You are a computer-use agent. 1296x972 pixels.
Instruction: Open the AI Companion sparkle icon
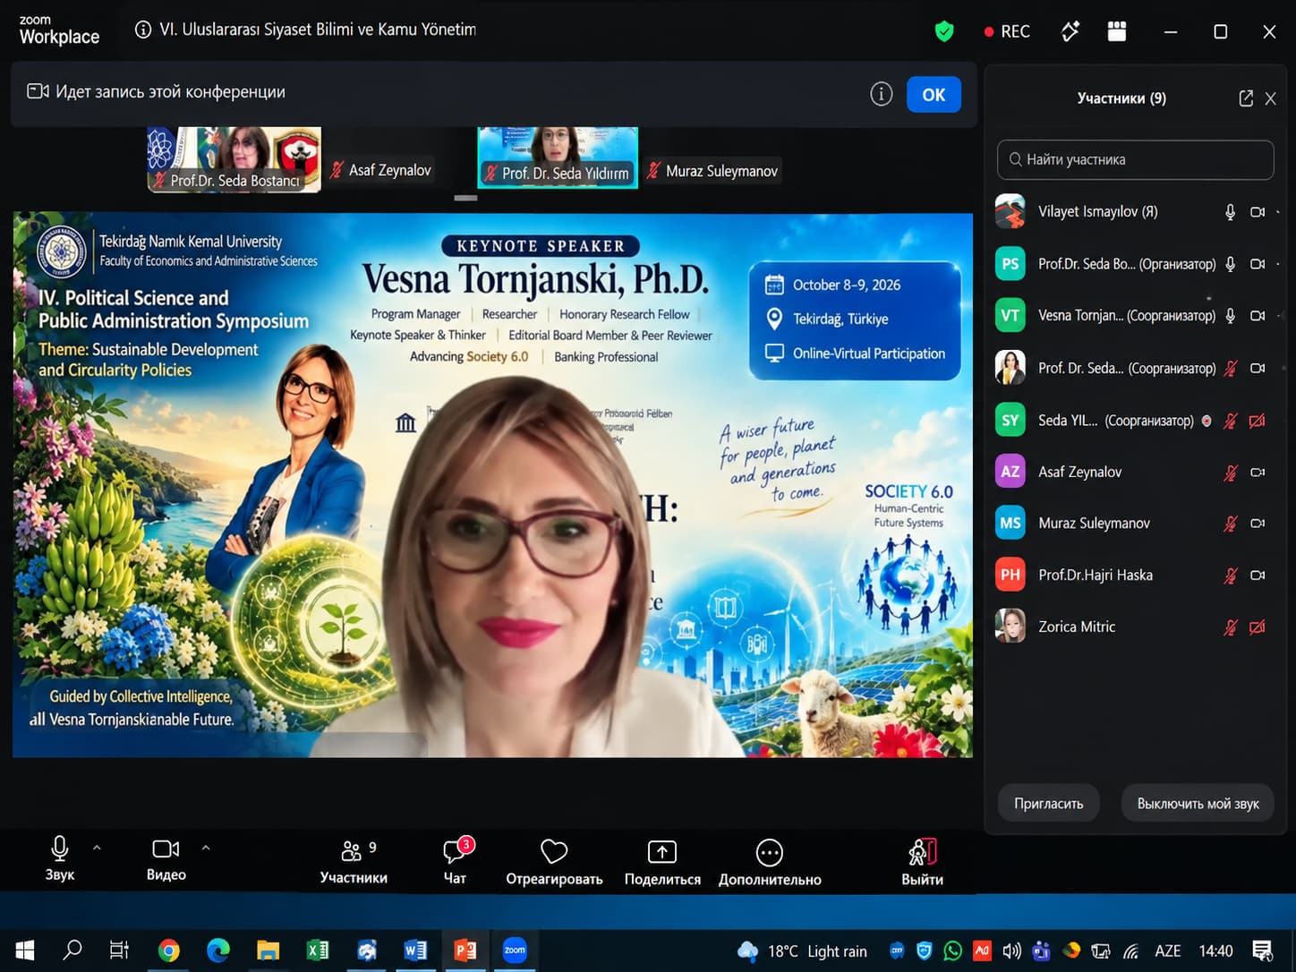(1070, 31)
